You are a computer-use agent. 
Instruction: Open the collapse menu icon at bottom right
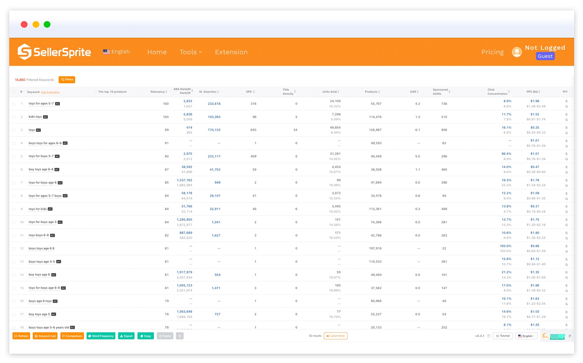[570, 336]
